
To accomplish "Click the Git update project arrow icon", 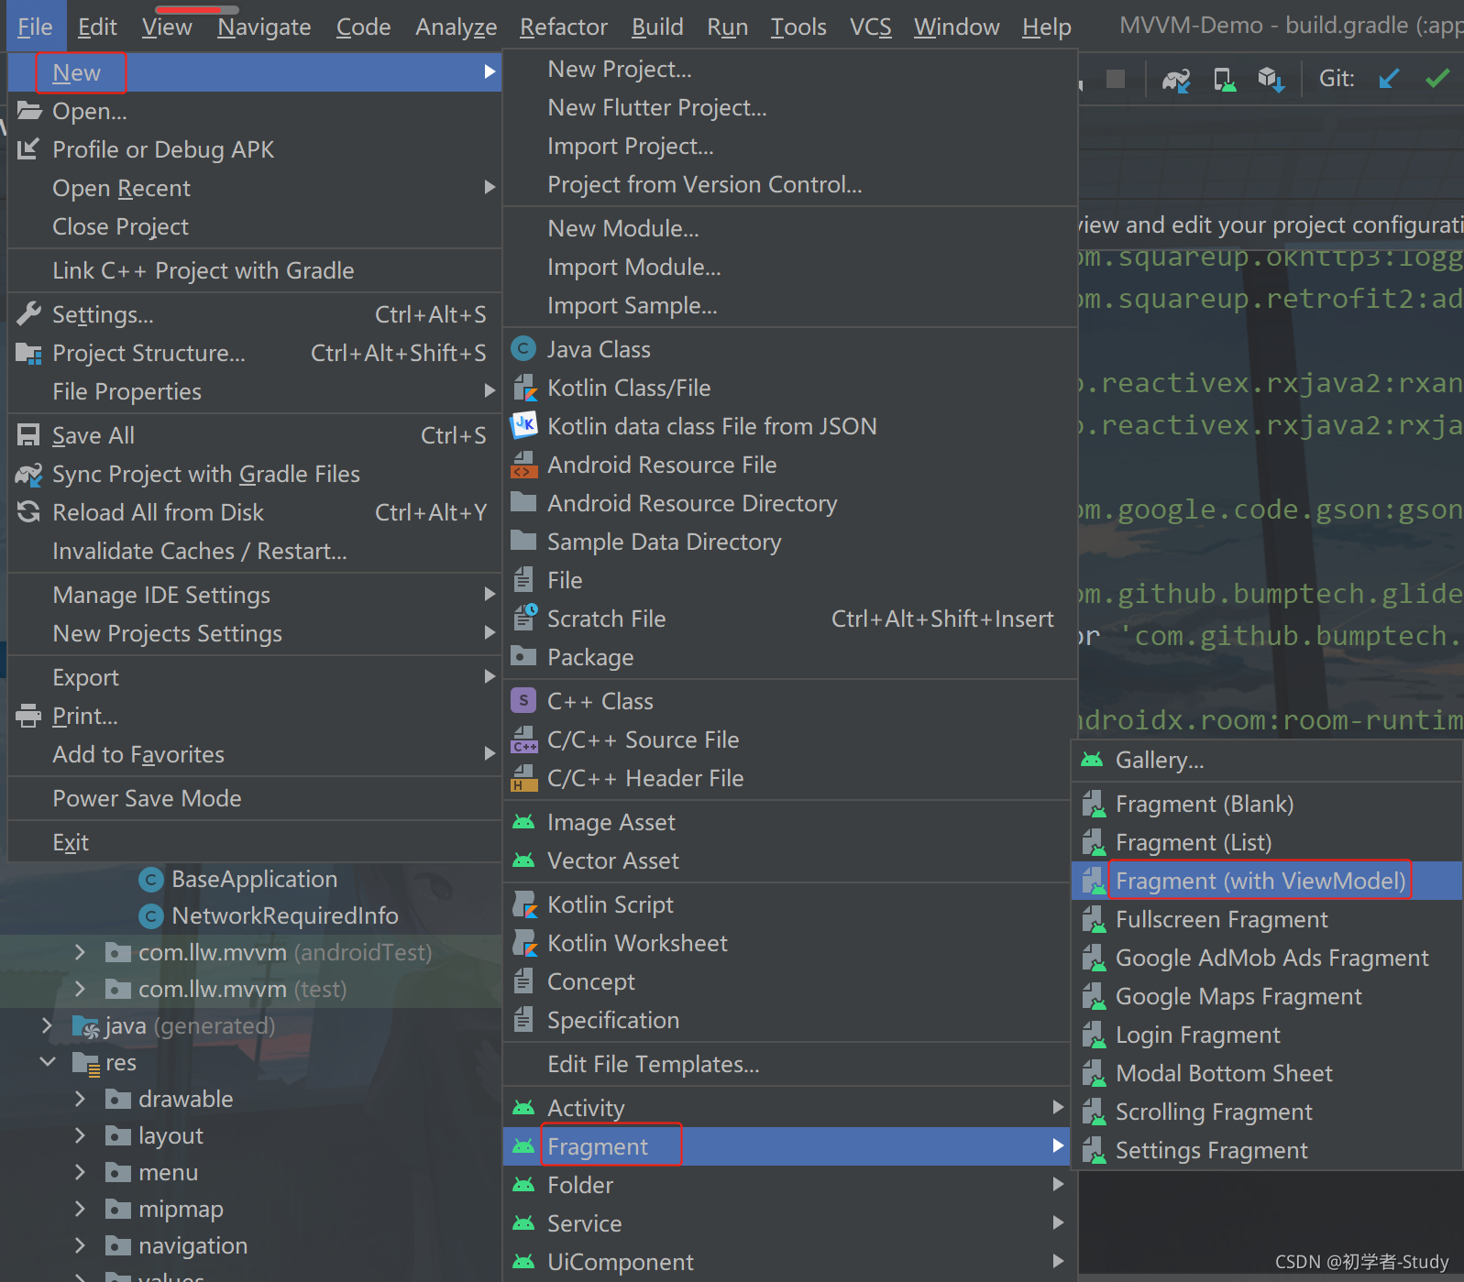I will [x=1389, y=79].
